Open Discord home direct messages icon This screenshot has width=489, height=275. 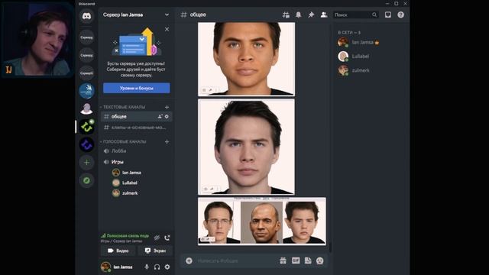86,16
